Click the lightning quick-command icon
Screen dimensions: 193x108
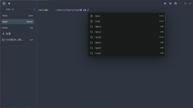click(x=165, y=4)
